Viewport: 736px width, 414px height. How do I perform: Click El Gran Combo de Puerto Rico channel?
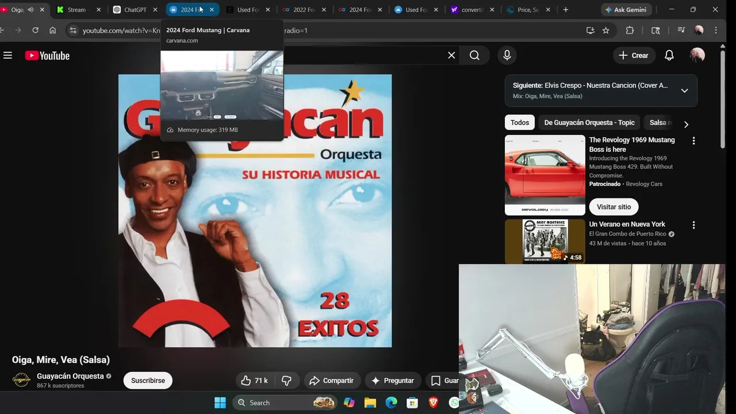[x=627, y=234]
